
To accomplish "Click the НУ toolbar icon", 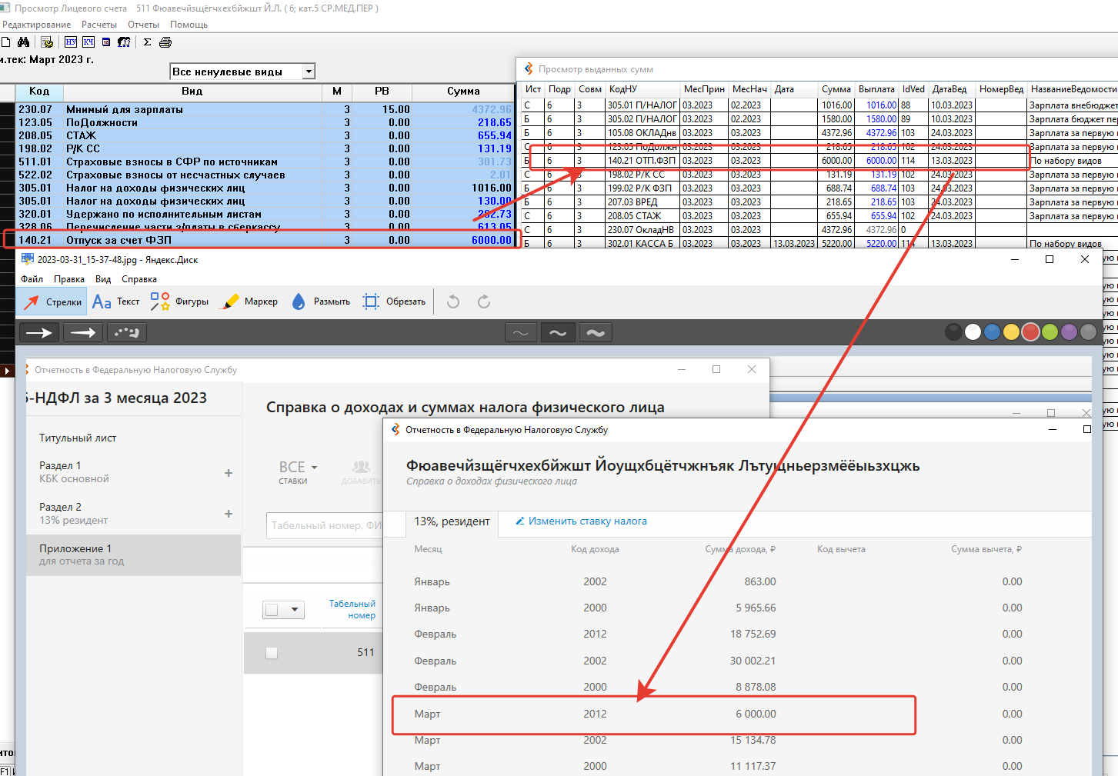I will pos(71,42).
